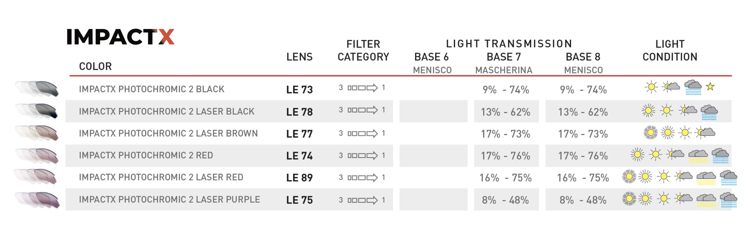The image size is (748, 239).
Task: Click the FILTER CATEGORY column header
Action: [363, 51]
